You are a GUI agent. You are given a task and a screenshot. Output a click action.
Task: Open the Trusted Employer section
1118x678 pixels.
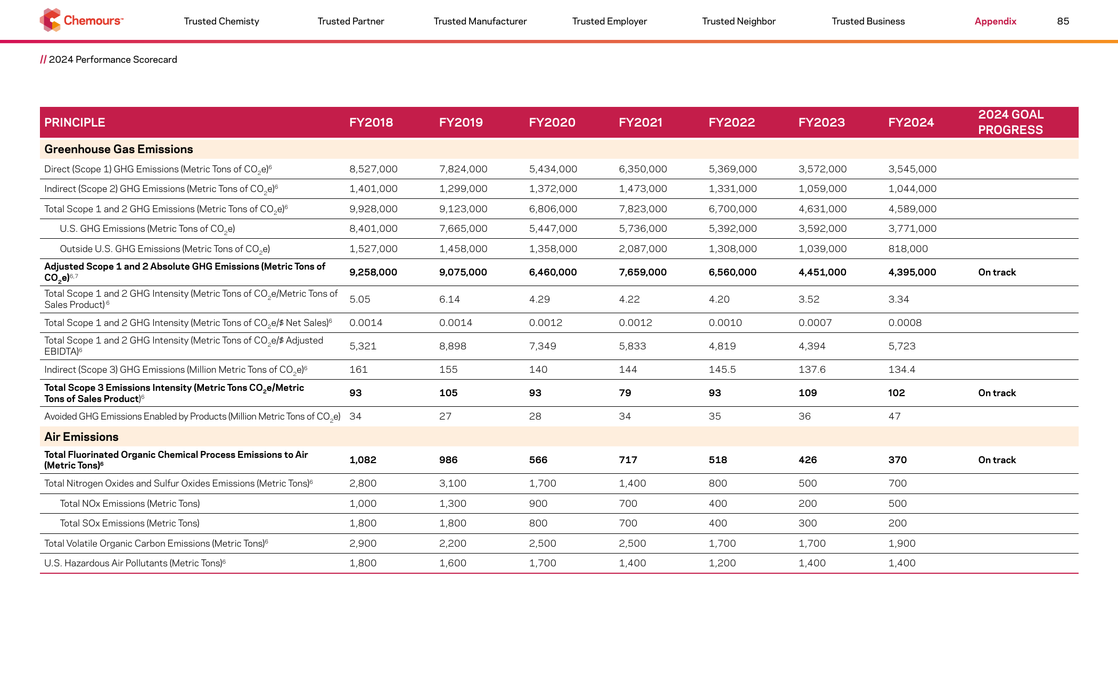pos(610,21)
